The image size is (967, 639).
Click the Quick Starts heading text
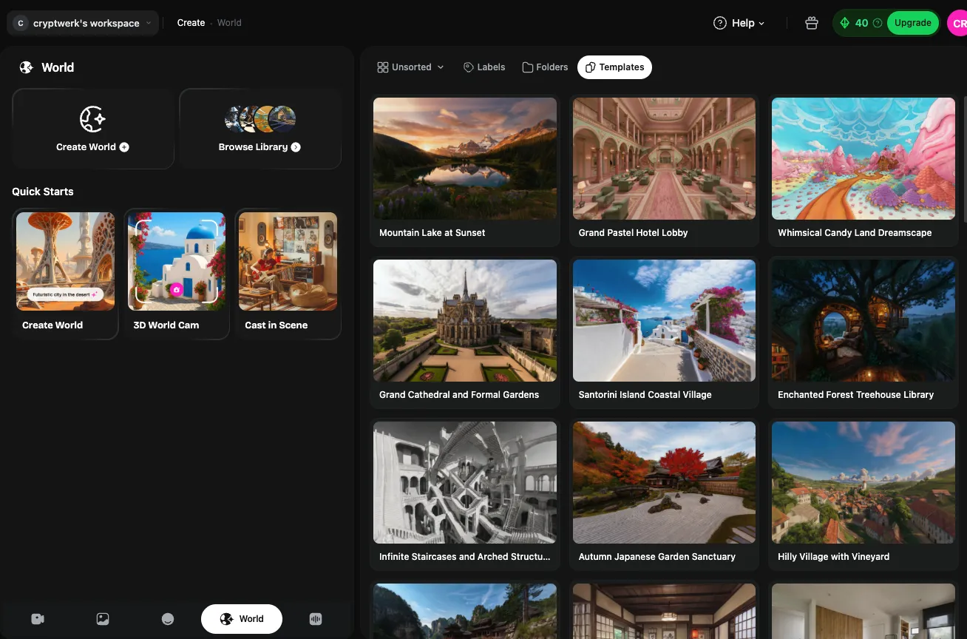(43, 192)
